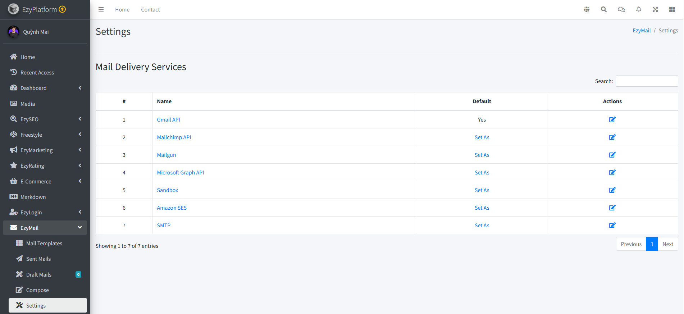This screenshot has height=314, width=684.
Task: Click Contact in the top navbar
Action: (150, 10)
